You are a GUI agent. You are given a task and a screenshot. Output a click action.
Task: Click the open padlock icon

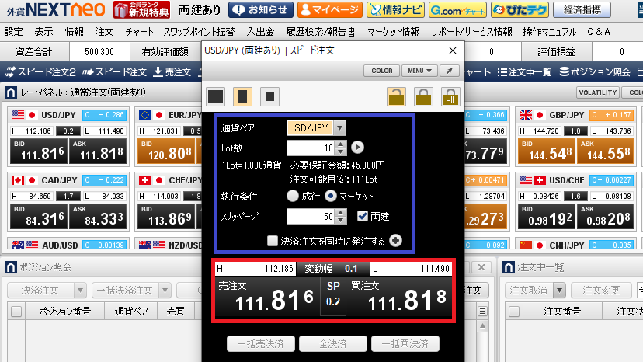[x=396, y=97]
